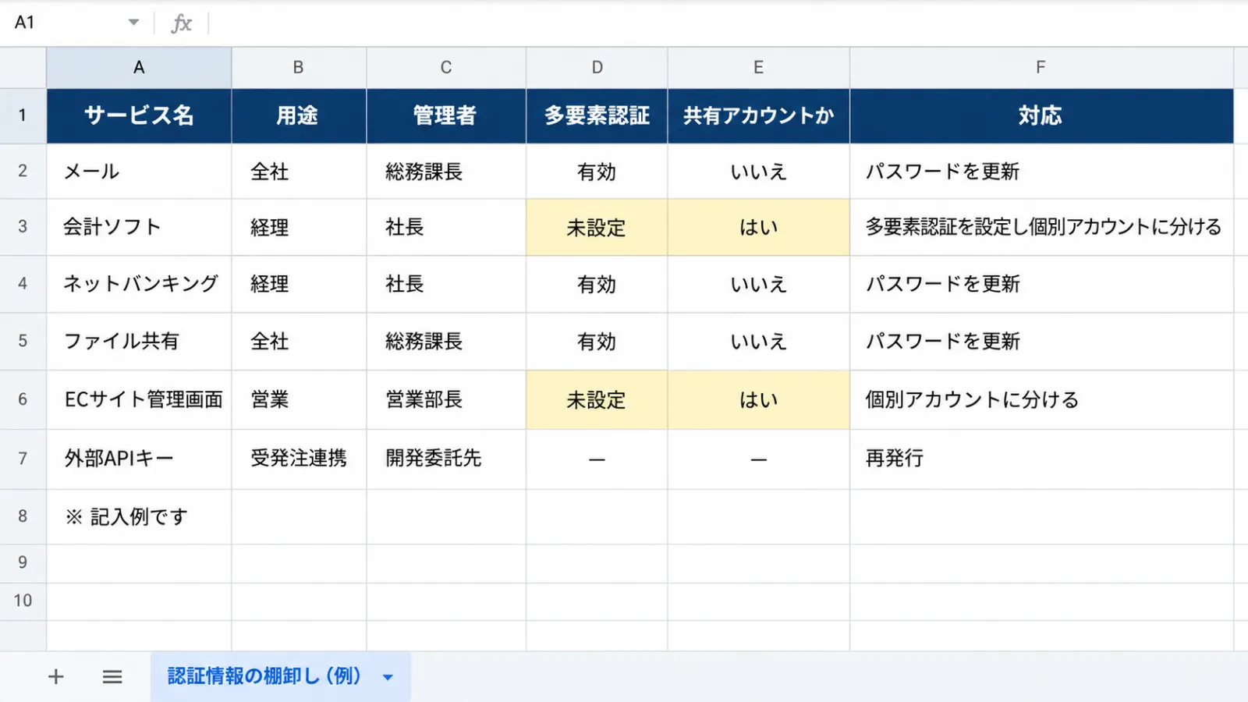
Task: Select row 9 header number
Action: click(23, 562)
